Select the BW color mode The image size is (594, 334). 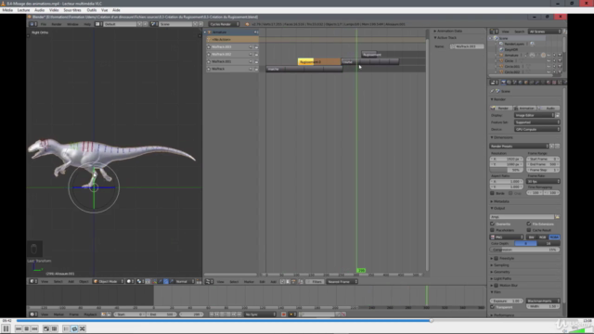tap(532, 238)
